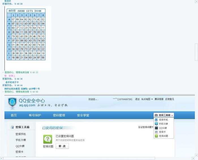198x160 pixels.
Task: Click the vertical scrollbar down arrow
Action: pyautogui.click(x=196, y=155)
